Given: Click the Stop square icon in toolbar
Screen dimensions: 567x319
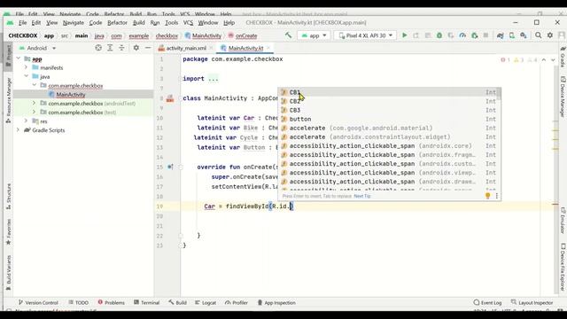Looking at the screenshot, I should pyautogui.click(x=486, y=35).
